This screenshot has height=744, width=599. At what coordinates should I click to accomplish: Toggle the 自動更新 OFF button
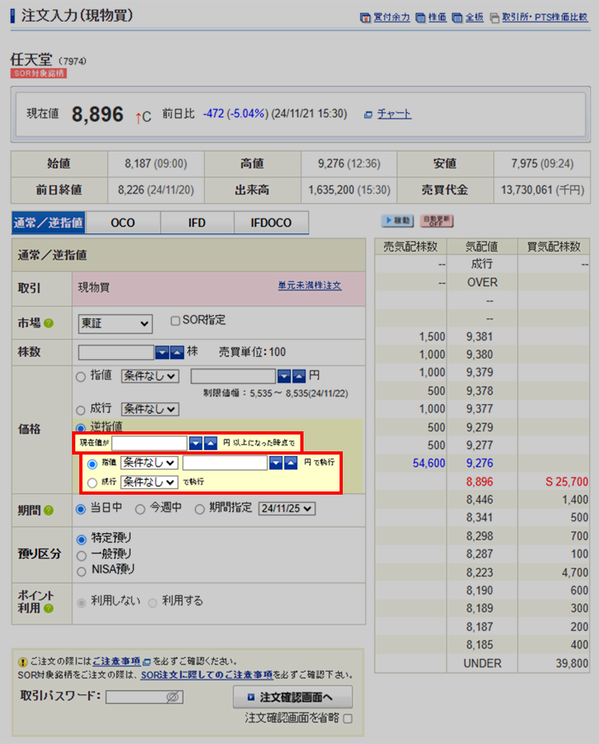tap(436, 220)
